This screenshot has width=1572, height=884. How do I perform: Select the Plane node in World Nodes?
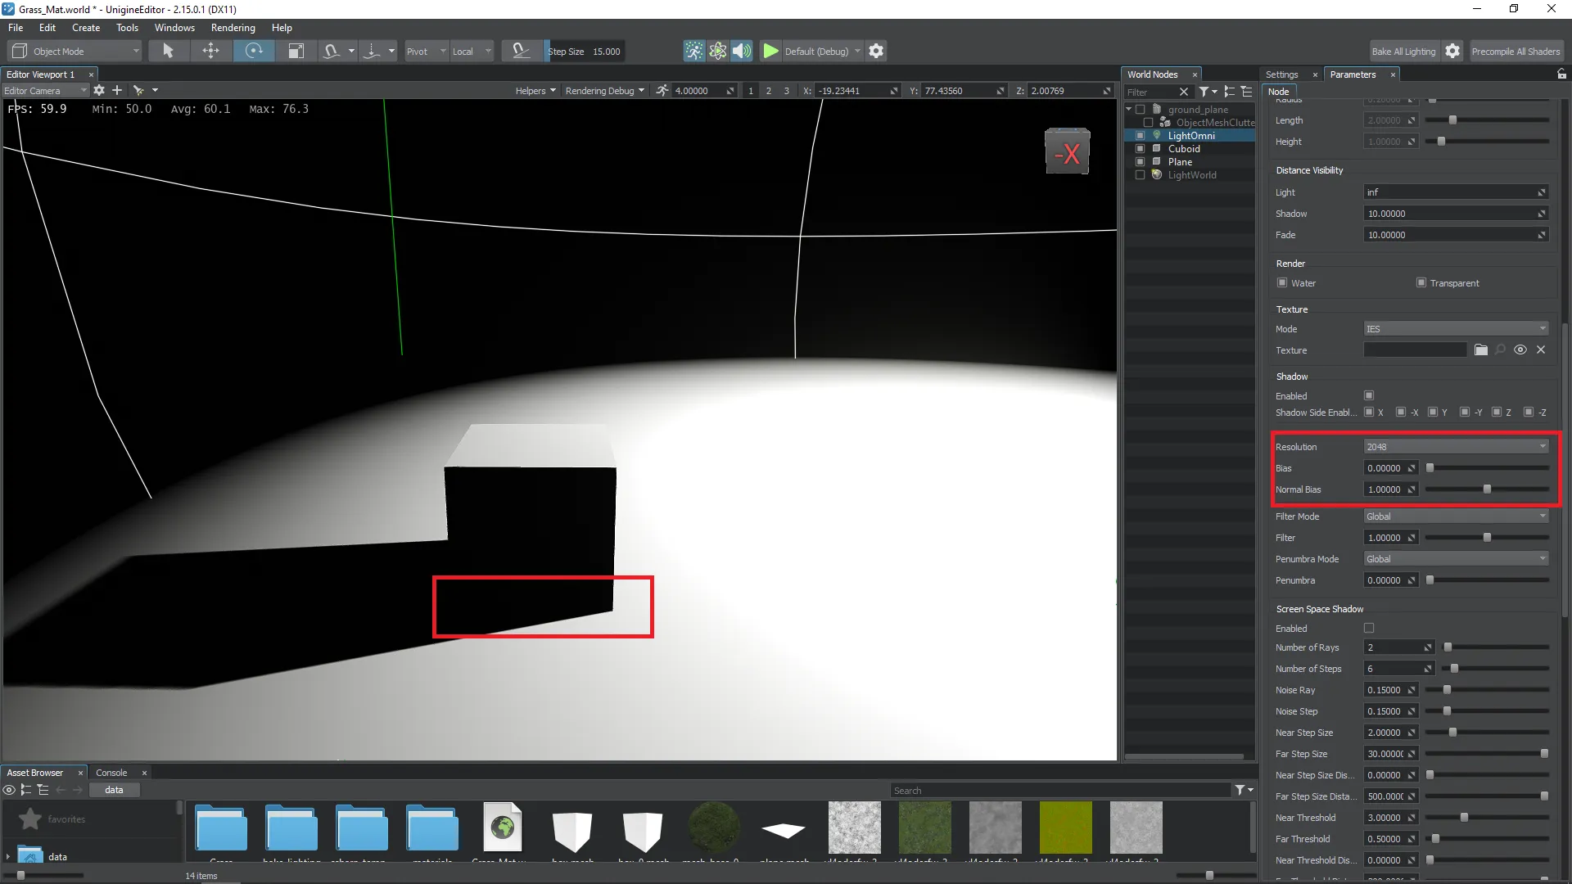[x=1180, y=162]
